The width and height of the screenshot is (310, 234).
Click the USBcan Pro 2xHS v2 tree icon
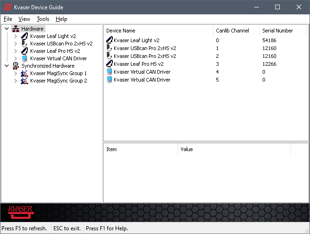tap(25, 44)
